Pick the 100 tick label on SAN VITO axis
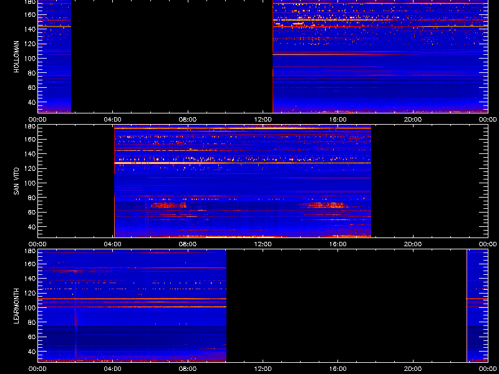The image size is (499, 374). (31, 183)
